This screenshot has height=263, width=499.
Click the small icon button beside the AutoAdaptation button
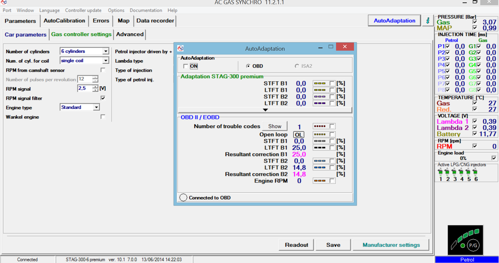click(x=428, y=21)
